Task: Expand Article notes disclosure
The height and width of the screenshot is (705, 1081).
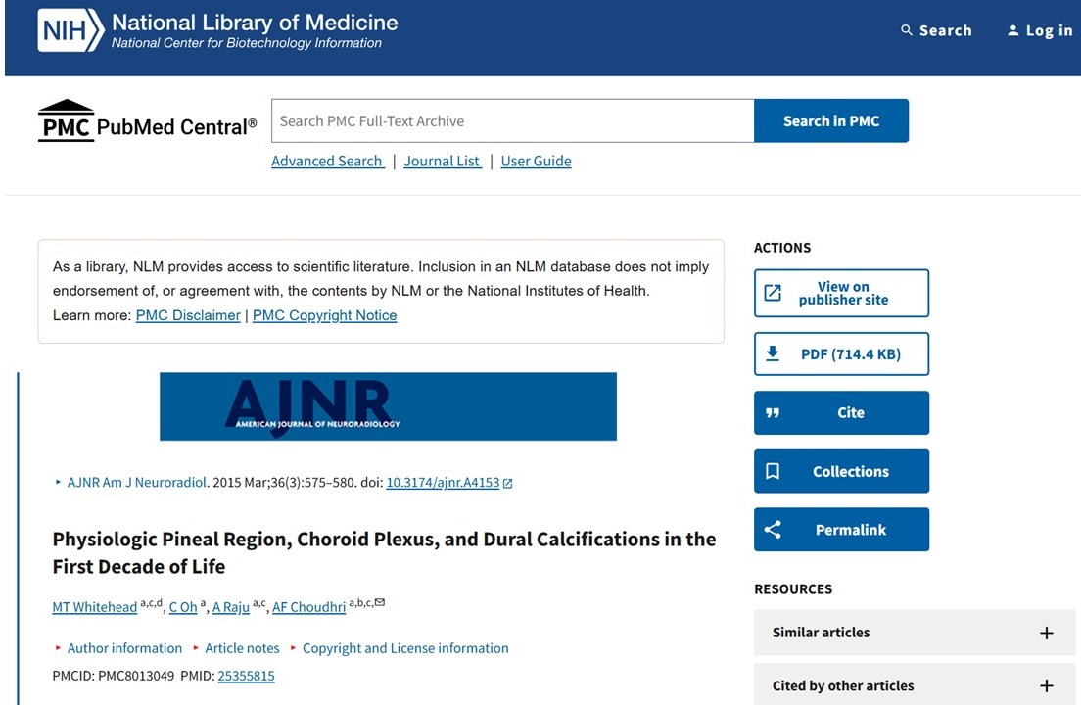Action: coord(242,648)
